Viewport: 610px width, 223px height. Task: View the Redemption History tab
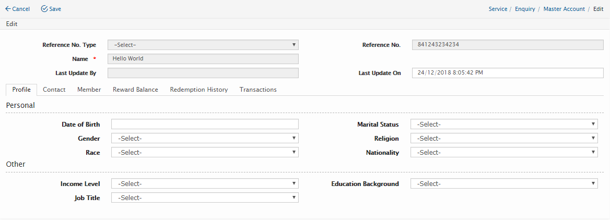[x=199, y=90]
